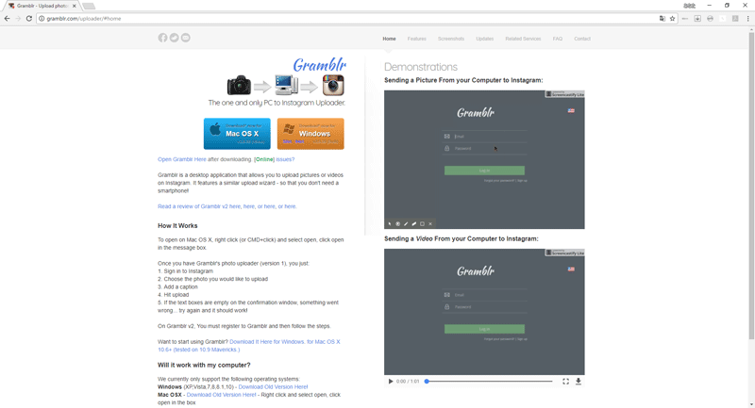Screen dimensions: 755x408
Task: Click the Email field in the video demo
Action: [x=484, y=295]
